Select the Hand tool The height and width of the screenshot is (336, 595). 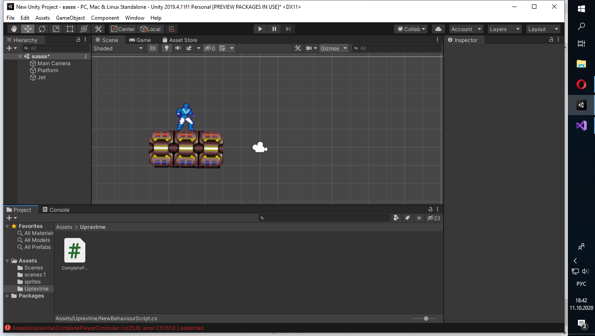pyautogui.click(x=14, y=29)
